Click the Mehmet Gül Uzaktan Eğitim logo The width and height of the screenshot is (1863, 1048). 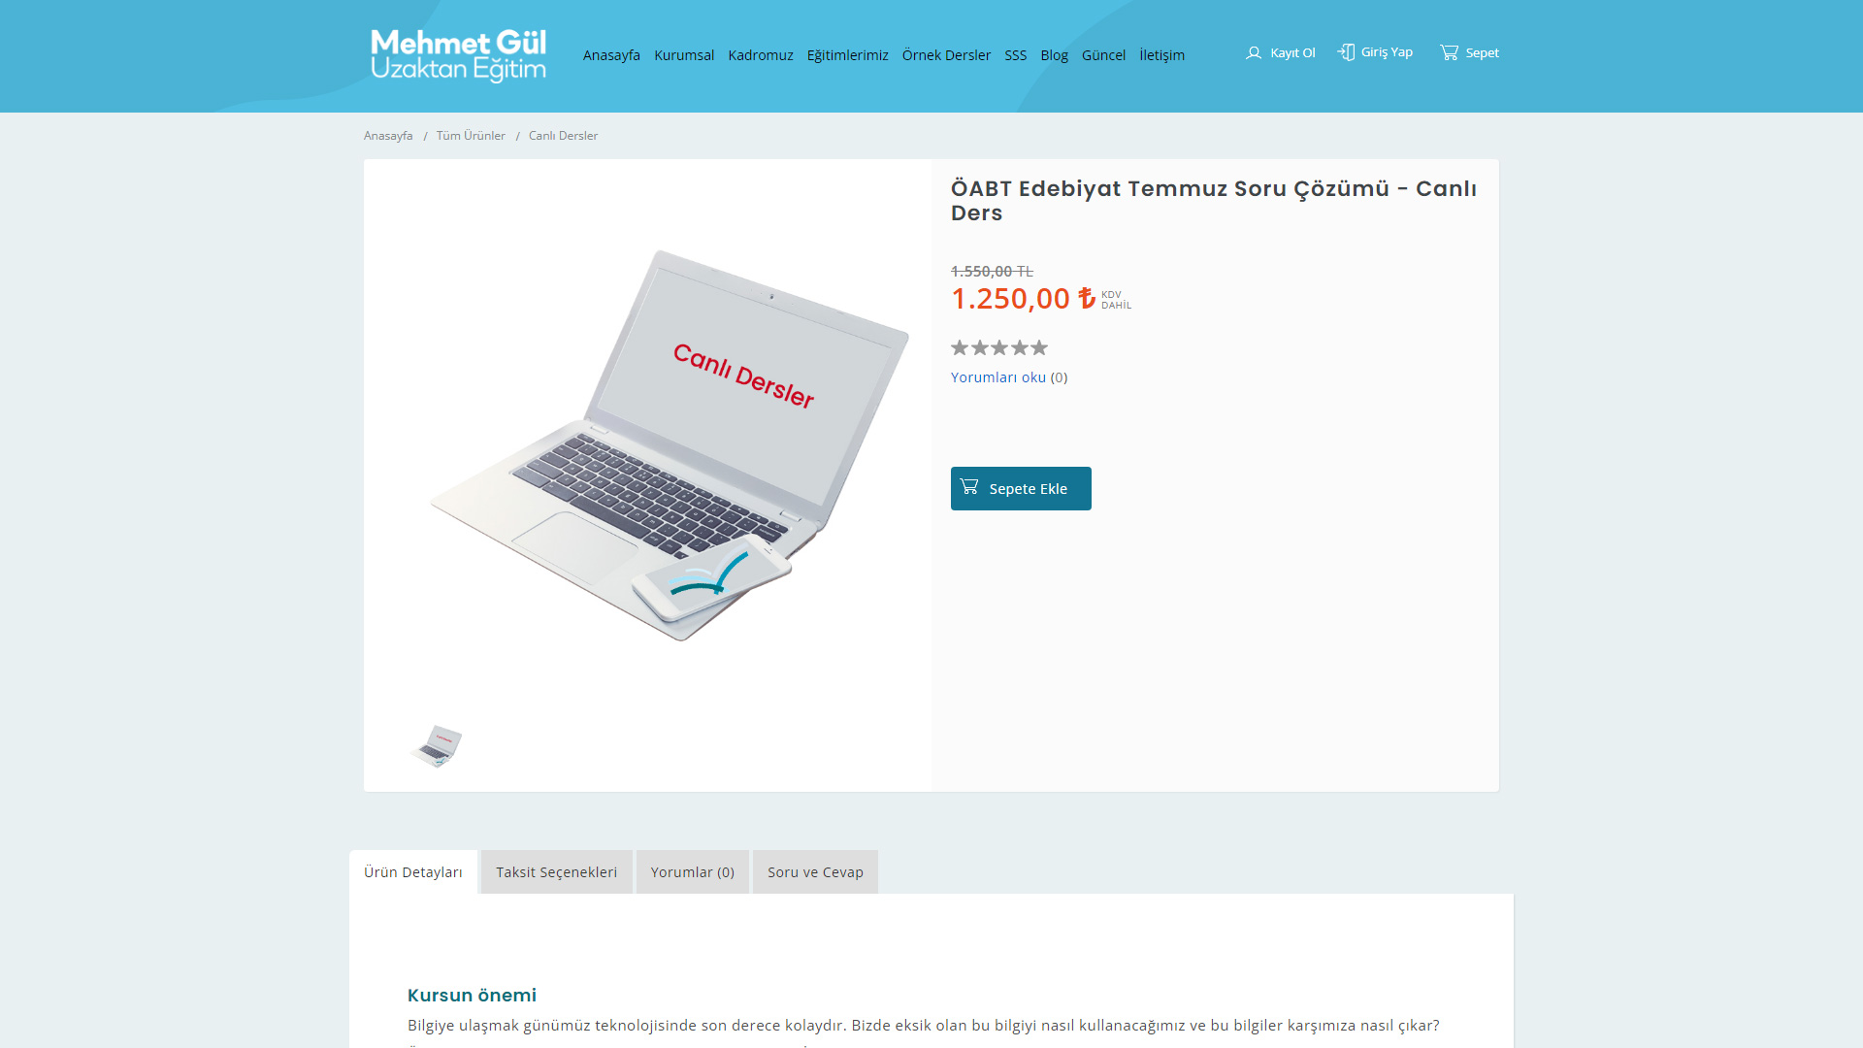click(458, 55)
